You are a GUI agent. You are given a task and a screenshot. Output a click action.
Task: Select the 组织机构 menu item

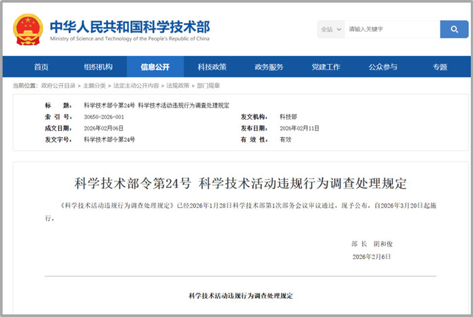click(98, 67)
